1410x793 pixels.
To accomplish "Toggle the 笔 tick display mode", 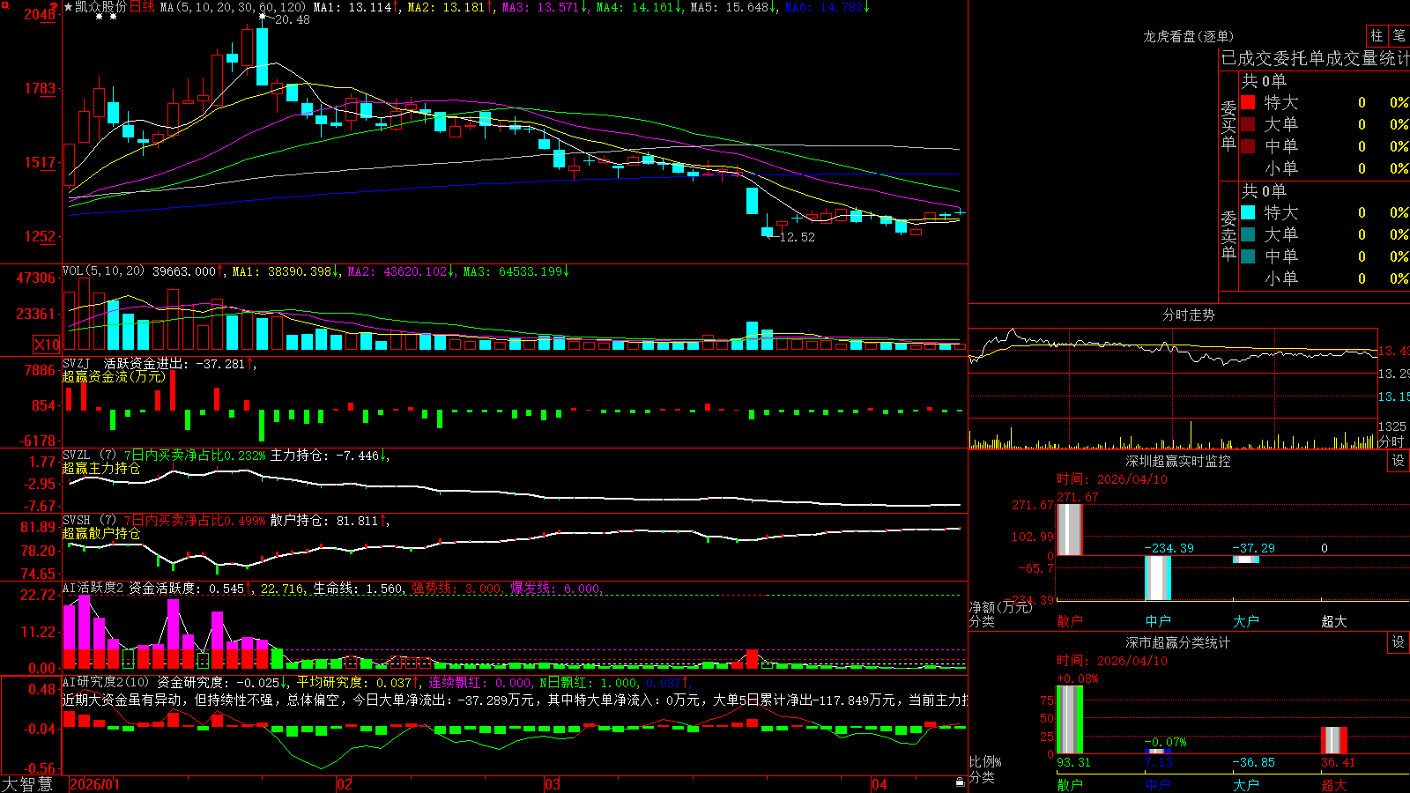I will pyautogui.click(x=1399, y=36).
